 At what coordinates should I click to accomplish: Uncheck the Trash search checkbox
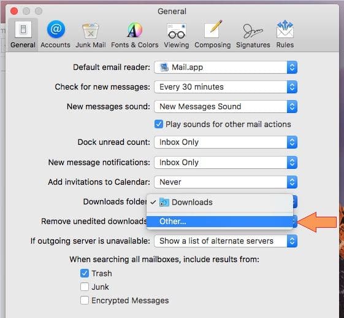click(x=85, y=273)
